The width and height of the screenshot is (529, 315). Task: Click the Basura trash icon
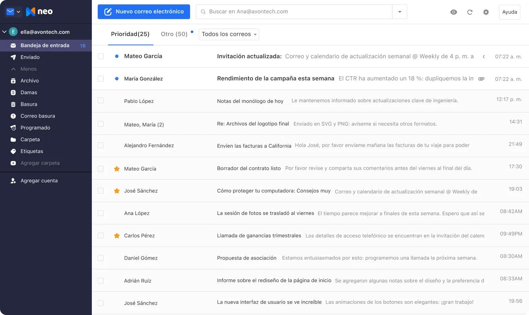click(x=13, y=104)
